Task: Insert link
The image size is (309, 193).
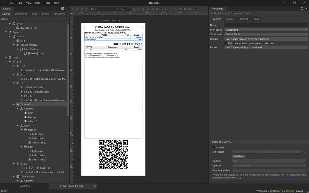Action: click(180, 9)
